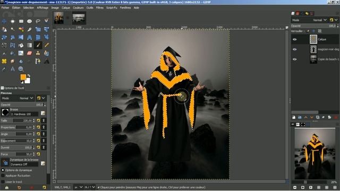Open paint mode group switcher in options
The height and width of the screenshot is (191, 340).
click(x=41, y=98)
